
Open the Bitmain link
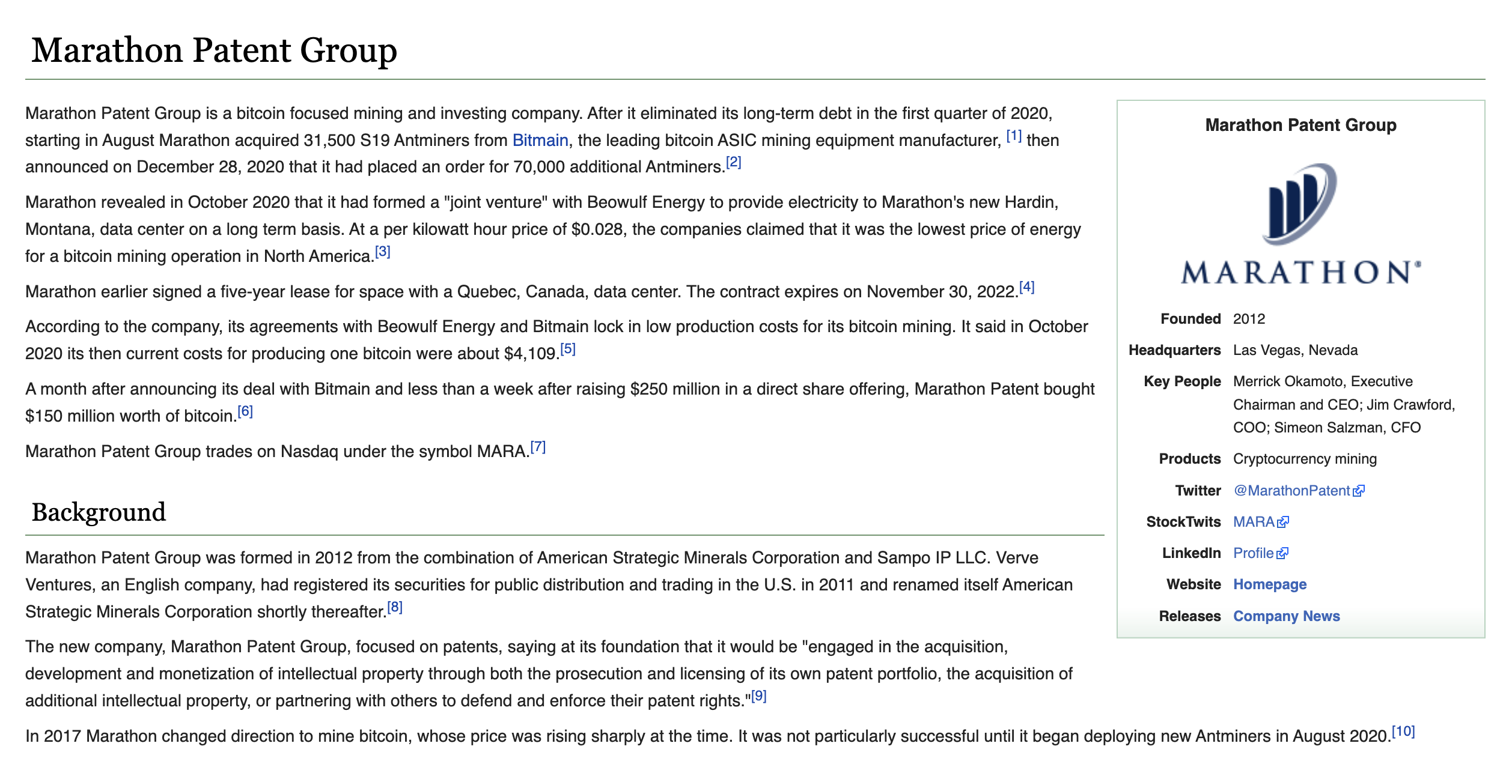tap(540, 141)
